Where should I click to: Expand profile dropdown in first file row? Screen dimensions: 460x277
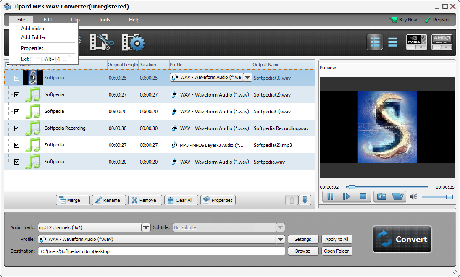[x=247, y=77]
